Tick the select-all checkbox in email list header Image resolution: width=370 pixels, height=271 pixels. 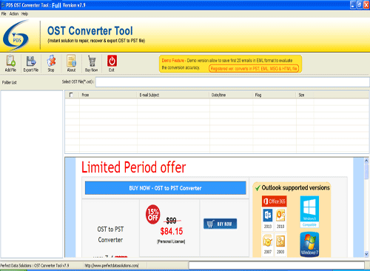pyautogui.click(x=71, y=95)
